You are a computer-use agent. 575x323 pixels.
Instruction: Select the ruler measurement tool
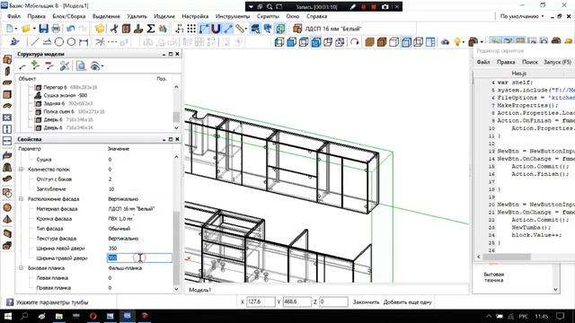click(240, 29)
